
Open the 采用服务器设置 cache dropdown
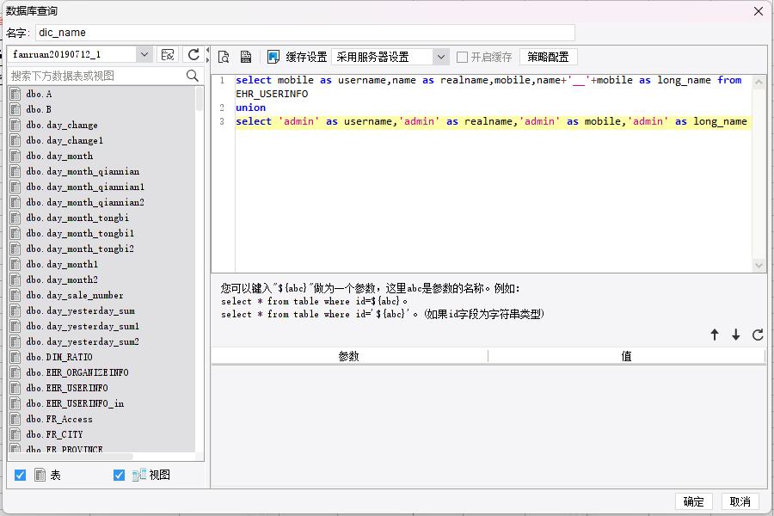(x=440, y=57)
